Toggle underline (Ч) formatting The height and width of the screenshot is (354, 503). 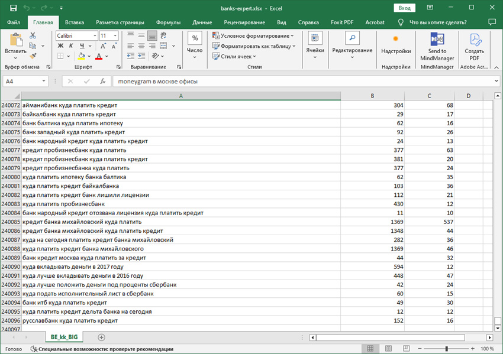point(82,46)
